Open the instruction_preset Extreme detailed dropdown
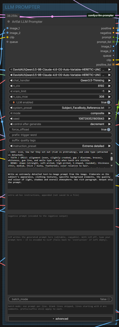Screen dimensions: 119x327 (60, 146)
